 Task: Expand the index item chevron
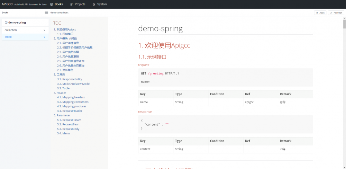tap(44, 37)
